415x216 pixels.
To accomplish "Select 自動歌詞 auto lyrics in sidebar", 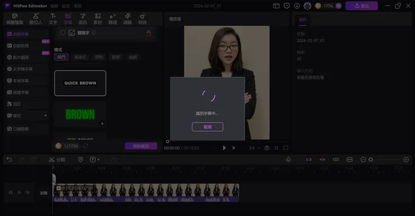I will (x=27, y=46).
